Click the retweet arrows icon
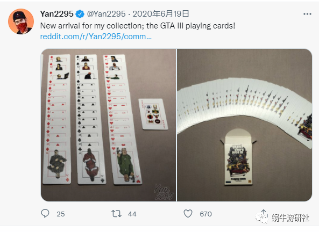Image resolution: width=319 pixels, height=232 pixels. point(116,214)
